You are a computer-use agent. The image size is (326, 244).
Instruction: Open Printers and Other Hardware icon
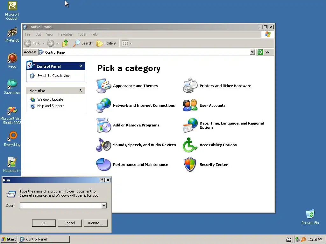pos(190,86)
